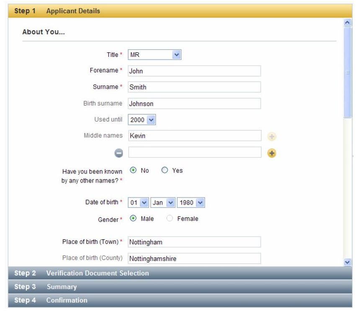Click the Date of birth label
Viewport: 356px width, 313px height.
tap(102, 202)
